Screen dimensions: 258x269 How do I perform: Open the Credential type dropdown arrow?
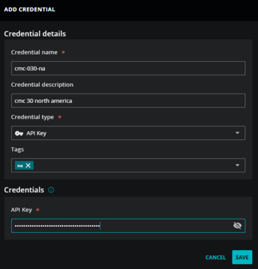pos(237,133)
